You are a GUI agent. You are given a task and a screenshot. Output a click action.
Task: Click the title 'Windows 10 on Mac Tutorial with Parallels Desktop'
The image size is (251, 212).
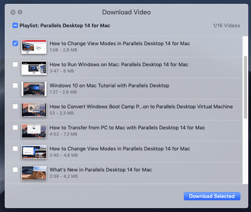click(x=109, y=86)
